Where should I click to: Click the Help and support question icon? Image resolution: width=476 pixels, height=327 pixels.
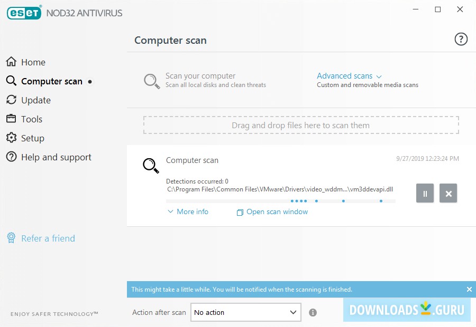[x=11, y=157]
